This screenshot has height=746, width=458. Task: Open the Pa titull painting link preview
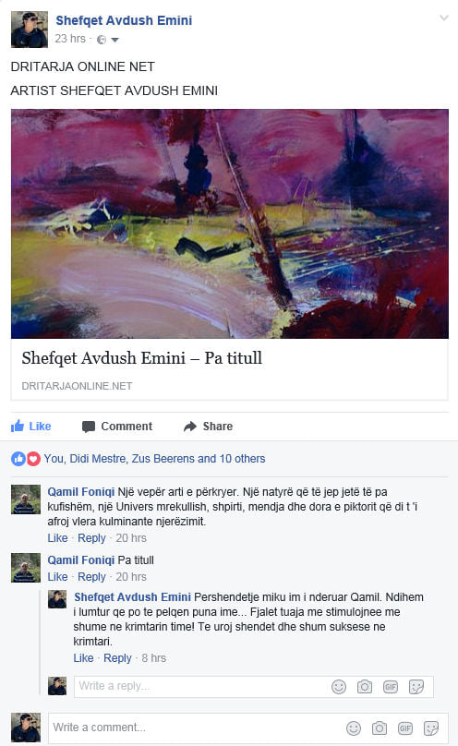click(229, 255)
